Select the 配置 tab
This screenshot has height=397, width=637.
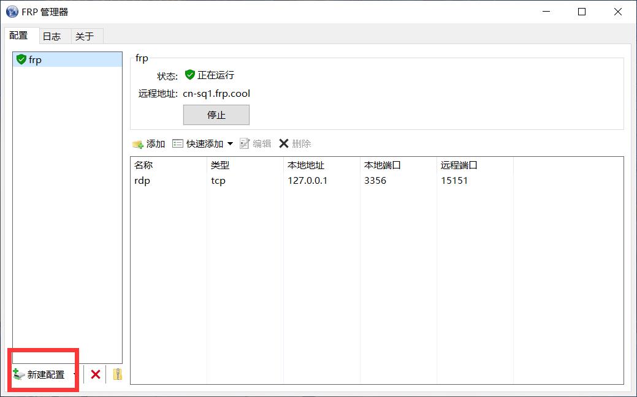coord(22,36)
